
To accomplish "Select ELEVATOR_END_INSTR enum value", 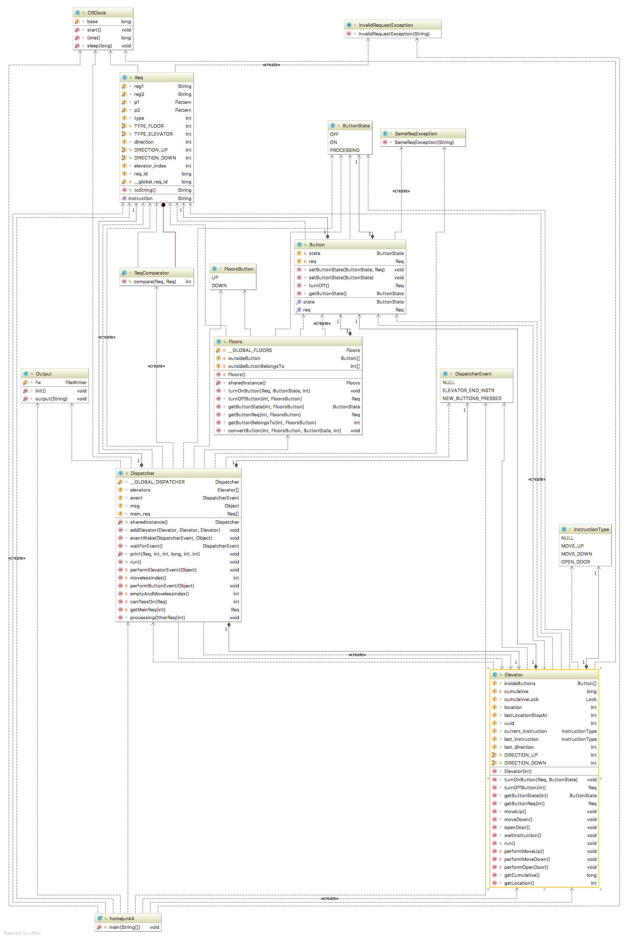I will [x=468, y=391].
